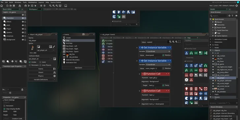240x120 pixels.
Task: Click the Add Event button
Action: click(x=78, y=68)
